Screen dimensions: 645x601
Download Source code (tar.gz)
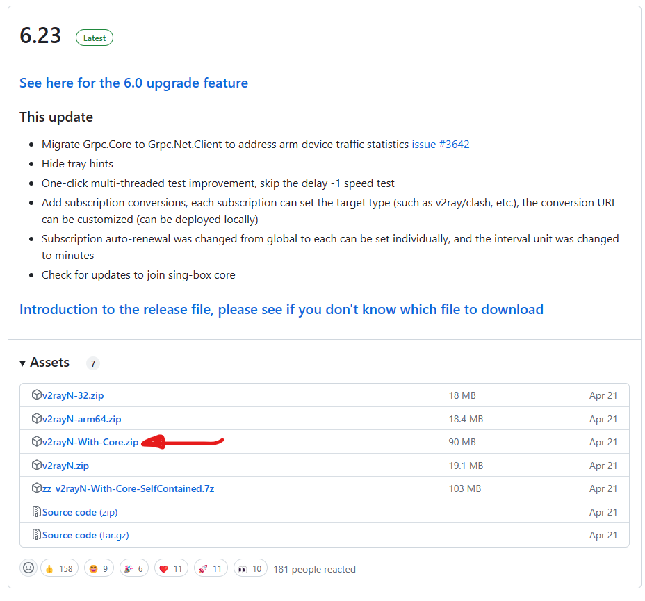coord(85,535)
